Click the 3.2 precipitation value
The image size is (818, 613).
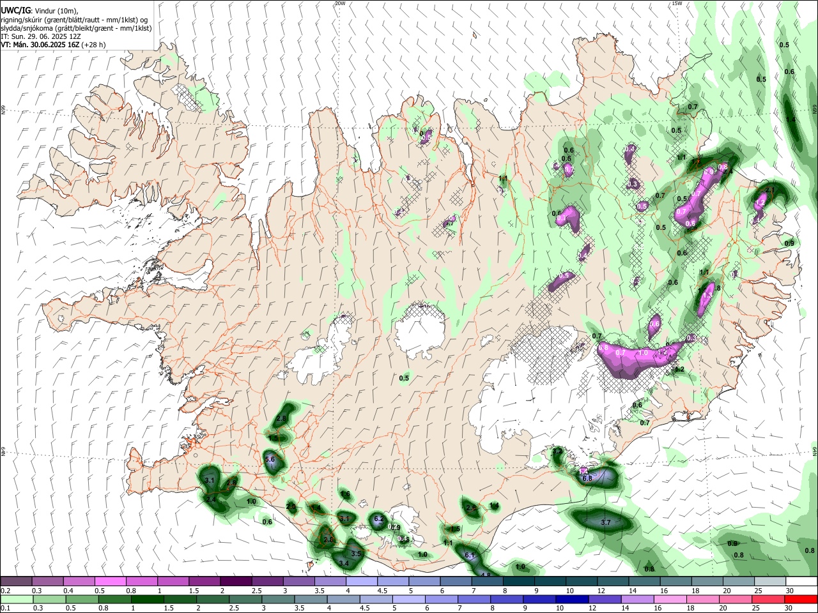pos(557,451)
